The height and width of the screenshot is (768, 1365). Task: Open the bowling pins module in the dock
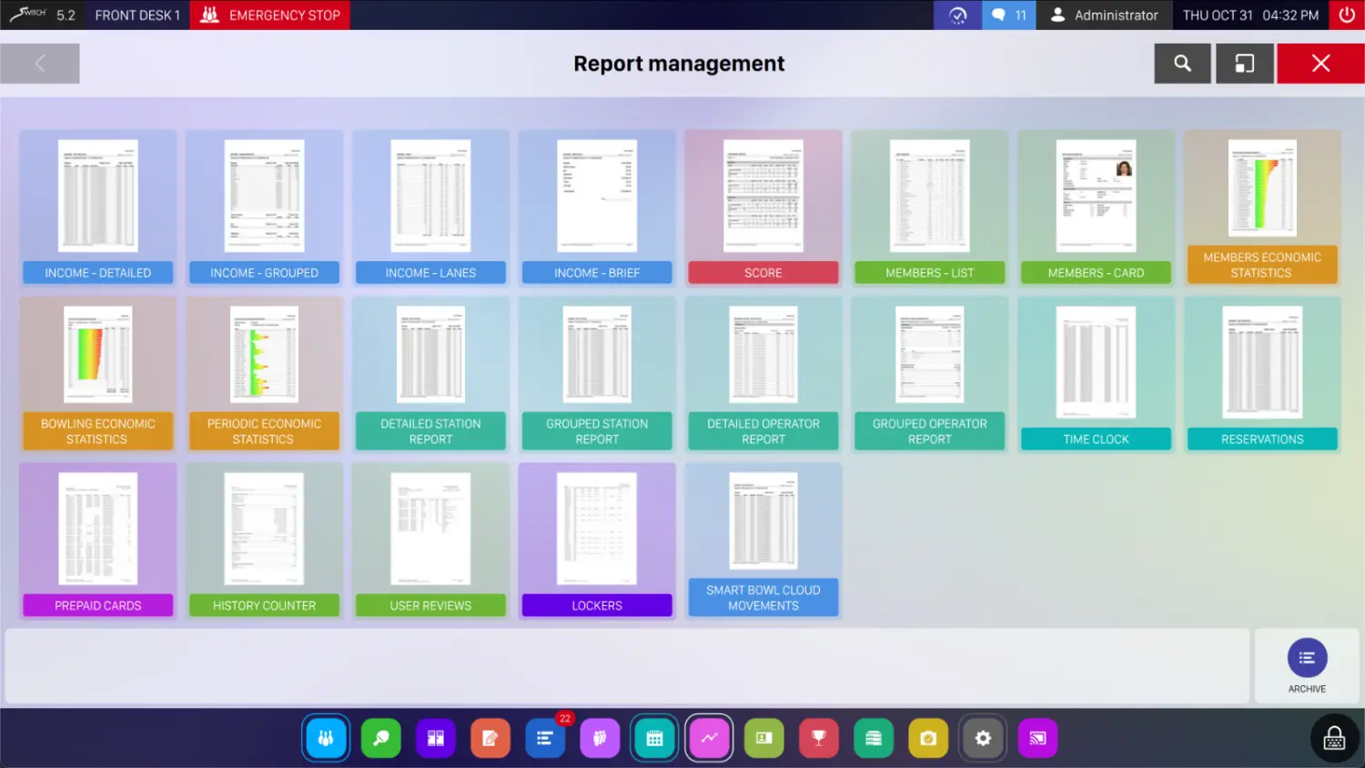[x=326, y=738]
